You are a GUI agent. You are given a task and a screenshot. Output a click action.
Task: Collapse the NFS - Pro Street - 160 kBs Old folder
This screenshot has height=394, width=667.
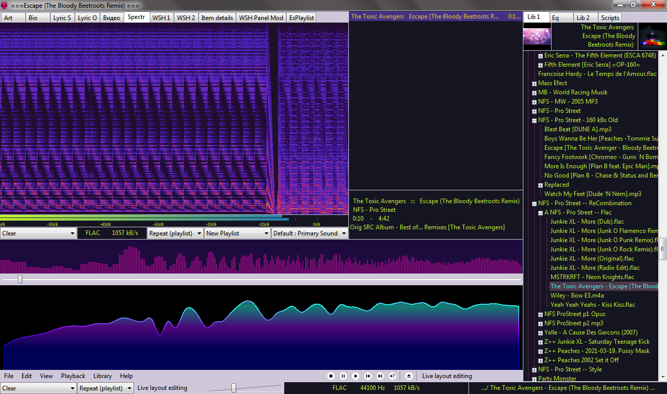tap(535, 121)
